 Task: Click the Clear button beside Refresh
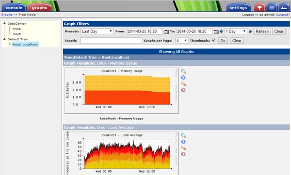(278, 31)
